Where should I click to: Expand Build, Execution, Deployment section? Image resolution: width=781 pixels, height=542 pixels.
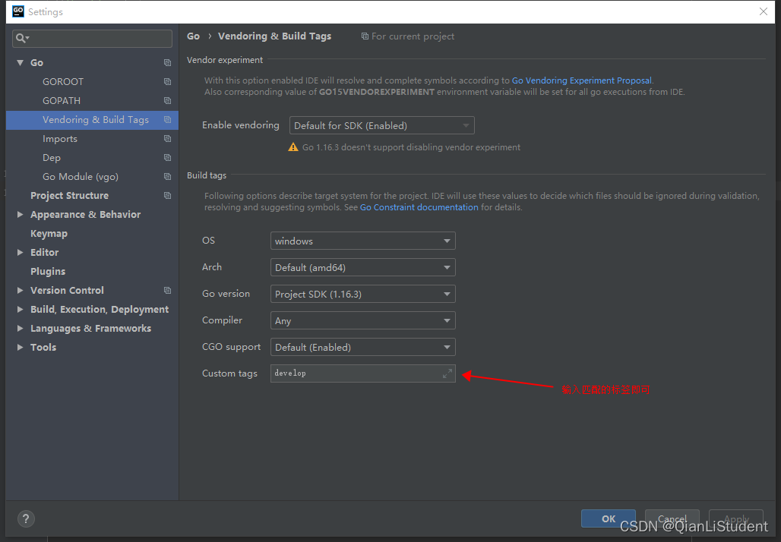(x=21, y=309)
